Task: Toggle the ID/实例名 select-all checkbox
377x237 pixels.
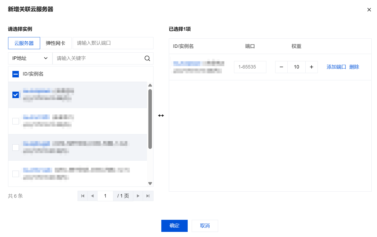Action: 16,74
